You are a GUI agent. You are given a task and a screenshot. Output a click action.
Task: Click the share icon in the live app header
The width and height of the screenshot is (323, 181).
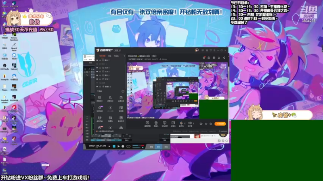pos(224,58)
